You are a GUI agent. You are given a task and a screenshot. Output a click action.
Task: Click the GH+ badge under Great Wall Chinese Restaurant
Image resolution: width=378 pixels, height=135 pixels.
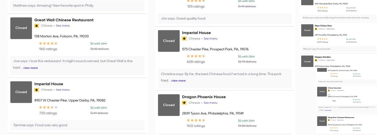click(x=37, y=26)
